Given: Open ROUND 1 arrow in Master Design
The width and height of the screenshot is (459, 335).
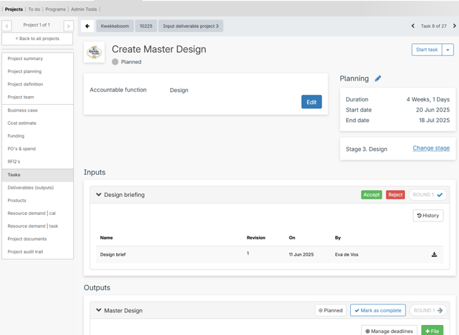Looking at the screenshot, I should click(x=428, y=310).
